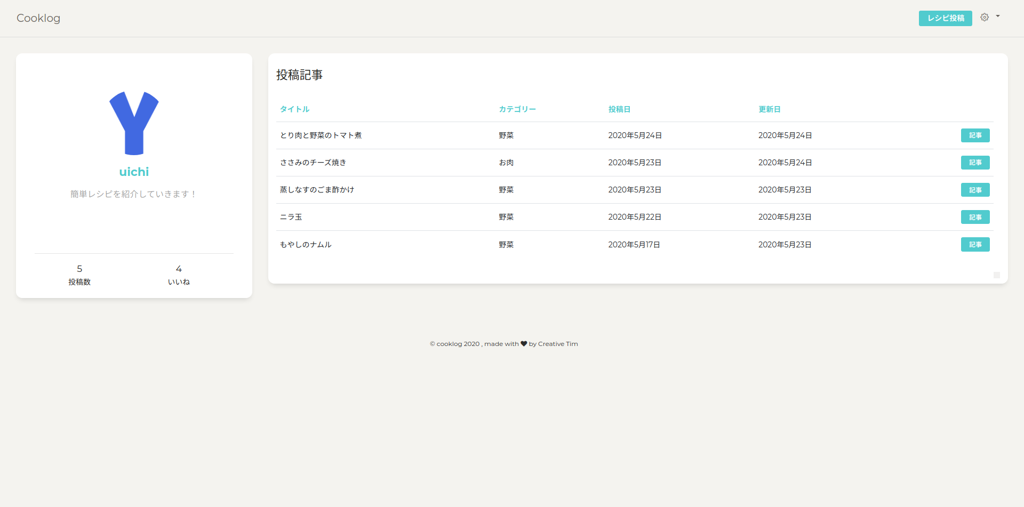Click the レシピ投稿 button
1024x507 pixels.
pyautogui.click(x=945, y=18)
